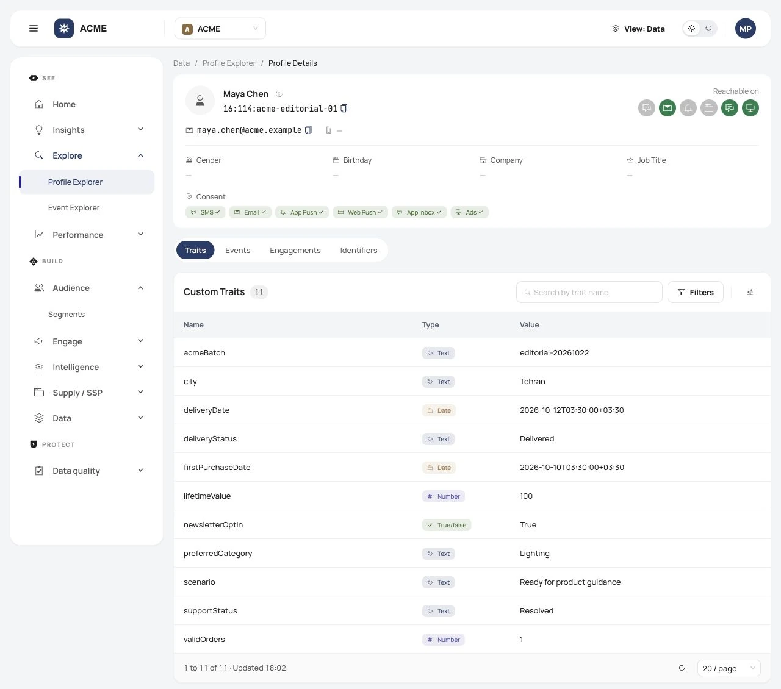Click the grey App Push bell reachable icon
Screen dimensions: 781x689
point(688,108)
